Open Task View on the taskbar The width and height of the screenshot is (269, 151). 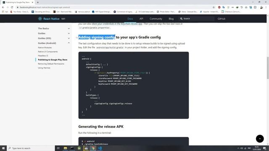pos(58,148)
